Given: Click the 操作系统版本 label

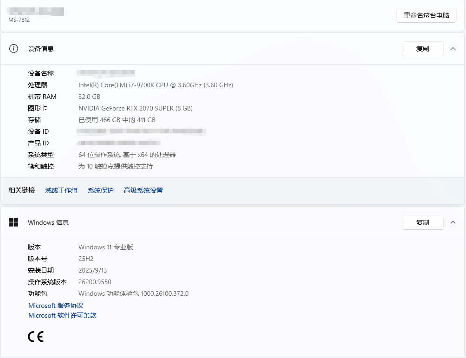Looking at the screenshot, I should coord(47,282).
